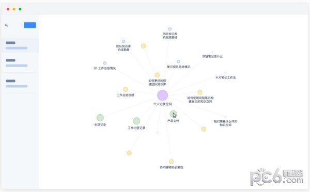Click the 我们需要什么样的知识空间 label
The height and width of the screenshot is (192, 310).
click(226, 123)
